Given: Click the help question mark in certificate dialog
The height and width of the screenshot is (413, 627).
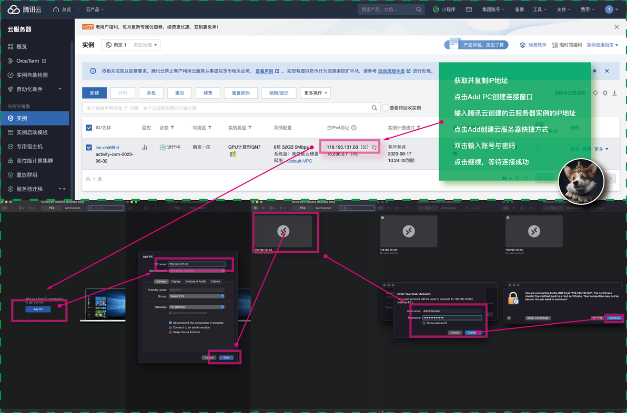Looking at the screenshot, I should 509,318.
